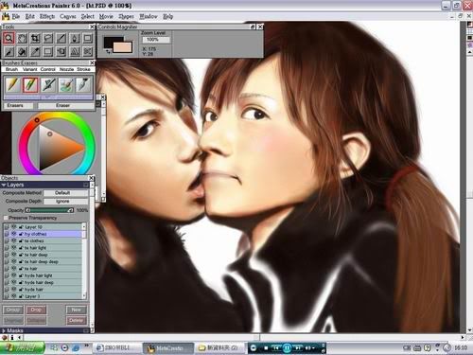Viewport: 473px width, 355px height.
Task: Open the Effects menu
Action: (47, 16)
